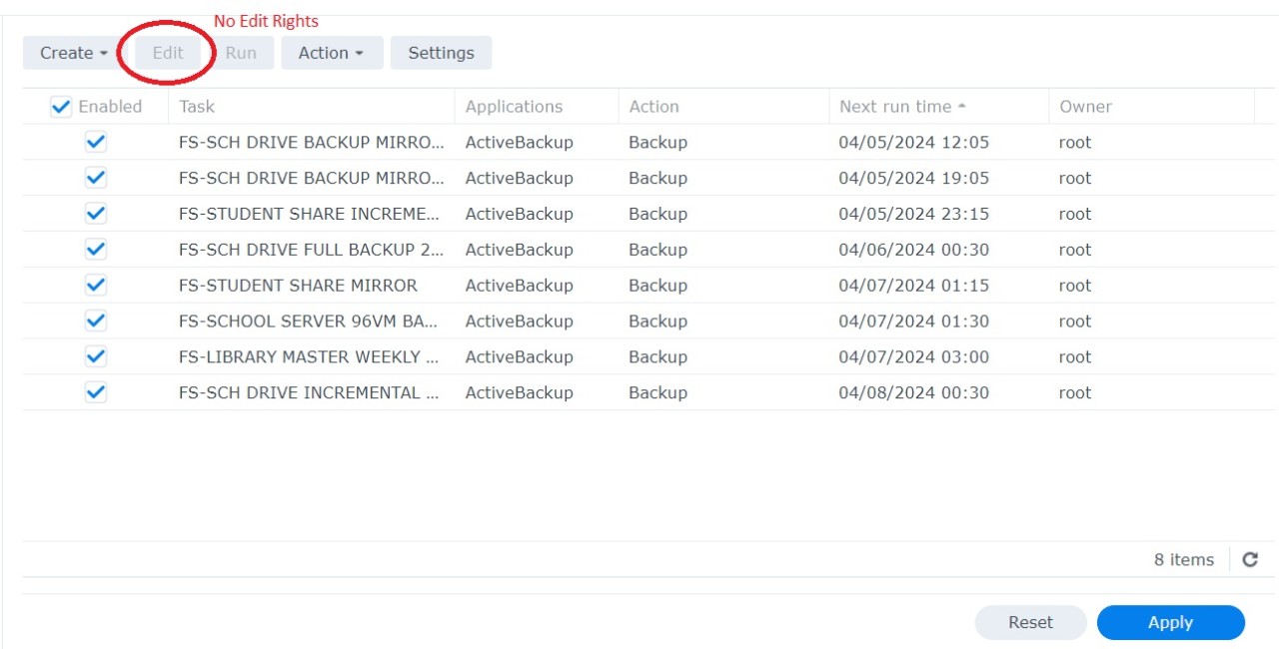Image resolution: width=1279 pixels, height=649 pixels.
Task: Select the FS-SCH DRIVE FULL BACKUP 2... task name
Action: (312, 250)
